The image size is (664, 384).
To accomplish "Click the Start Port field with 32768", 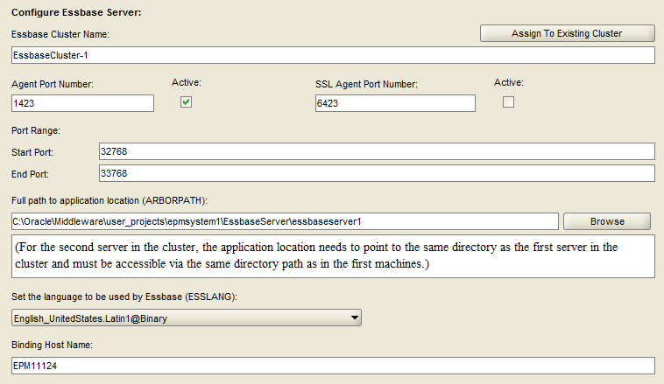I will [x=377, y=151].
